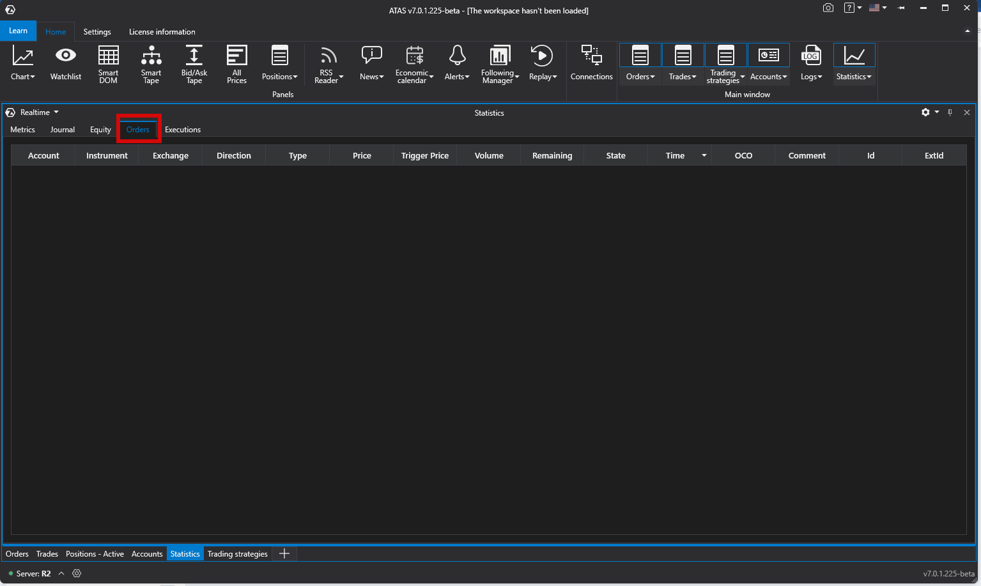Screen dimensions: 981x586
Task: Switch to the Executions tab
Action: [183, 130]
